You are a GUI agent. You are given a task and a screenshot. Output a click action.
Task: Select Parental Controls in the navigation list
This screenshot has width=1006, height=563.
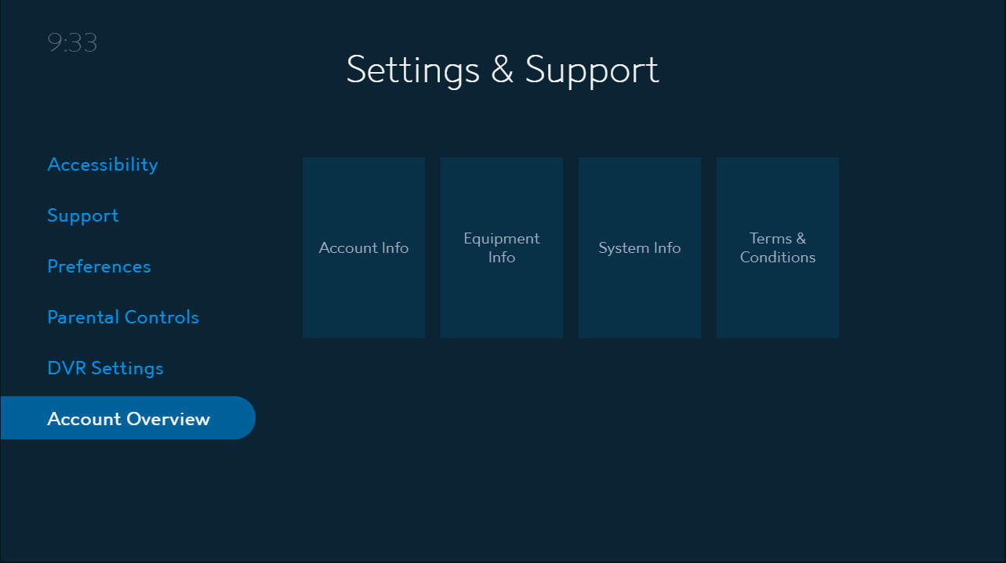pos(123,317)
